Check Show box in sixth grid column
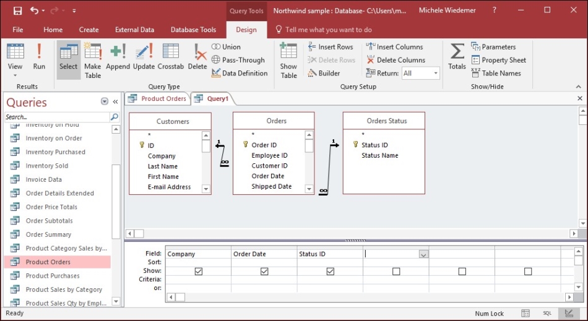 click(x=528, y=271)
